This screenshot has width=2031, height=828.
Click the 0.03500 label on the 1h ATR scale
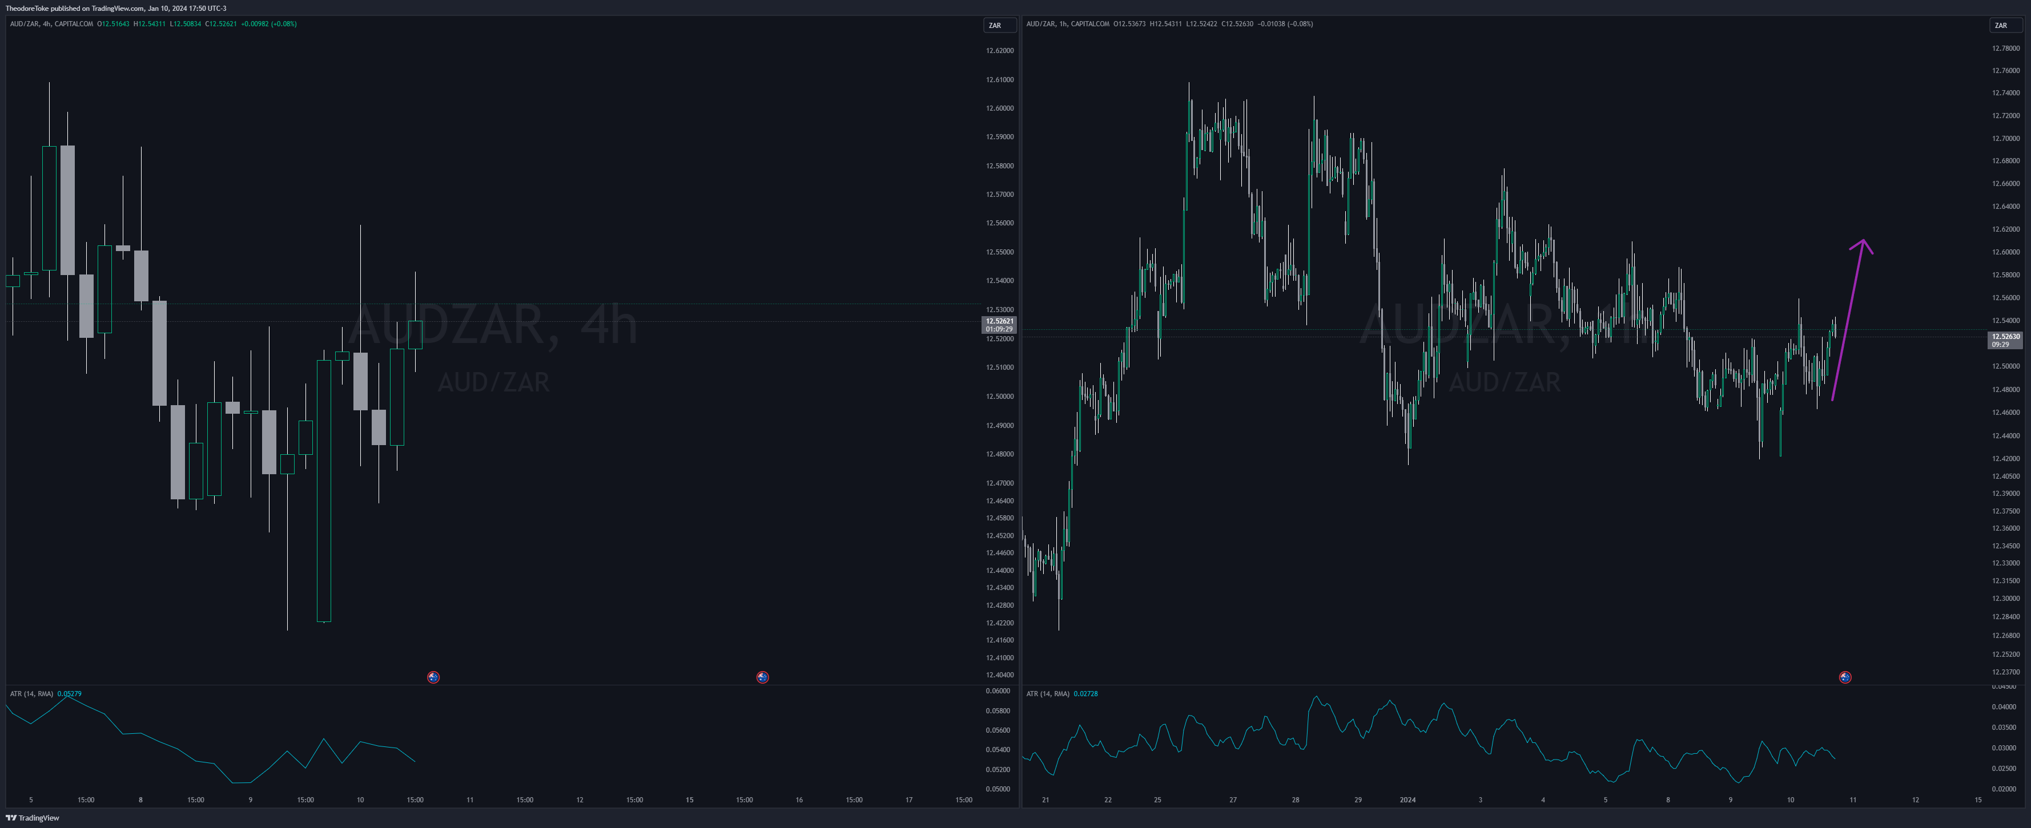(x=2004, y=727)
